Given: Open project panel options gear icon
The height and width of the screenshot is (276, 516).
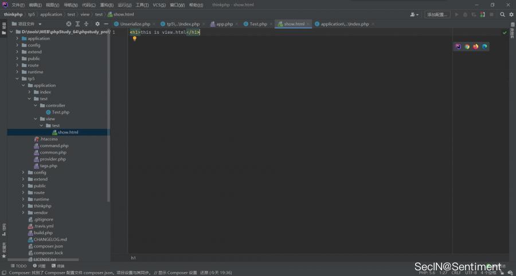Looking at the screenshot, I should point(97,24).
